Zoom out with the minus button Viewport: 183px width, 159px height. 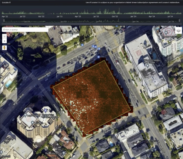point(4,41)
